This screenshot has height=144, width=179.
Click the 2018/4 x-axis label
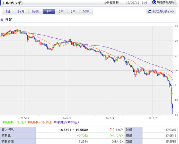click(x=110, y=118)
